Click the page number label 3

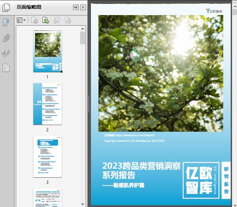(47, 182)
